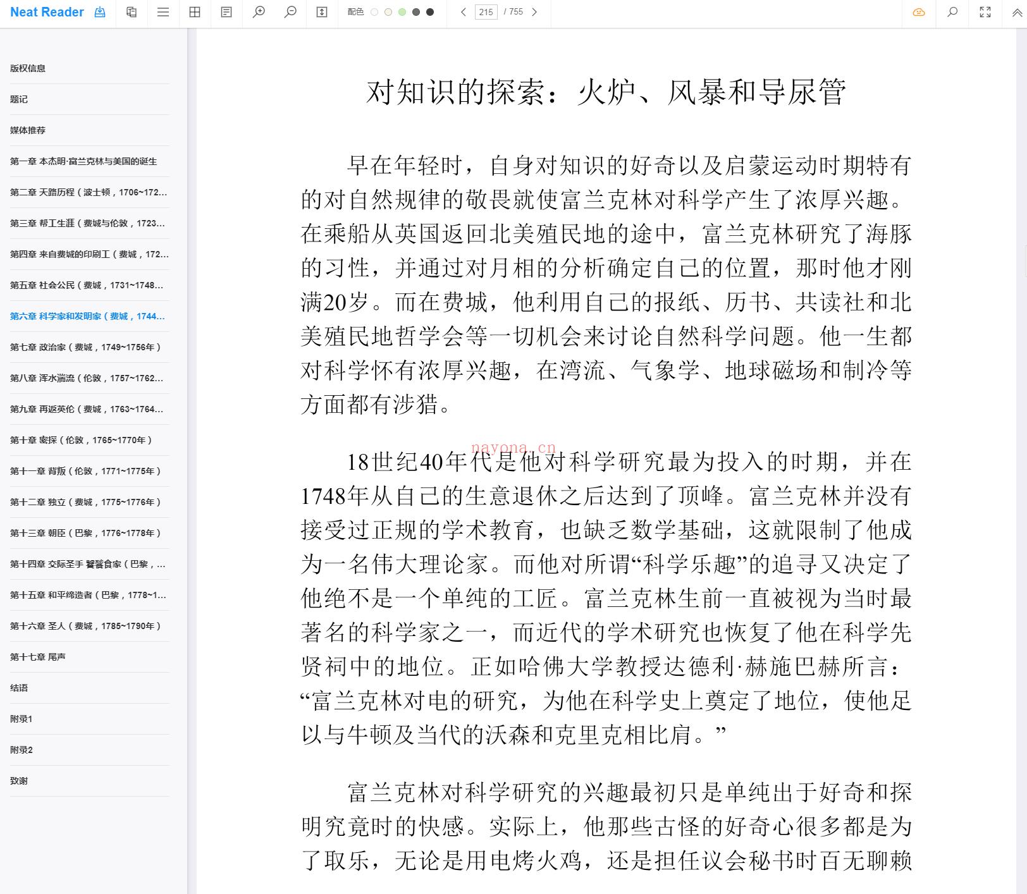Image resolution: width=1027 pixels, height=894 pixels.
Task: Go to previous page with left arrow
Action: [x=464, y=12]
